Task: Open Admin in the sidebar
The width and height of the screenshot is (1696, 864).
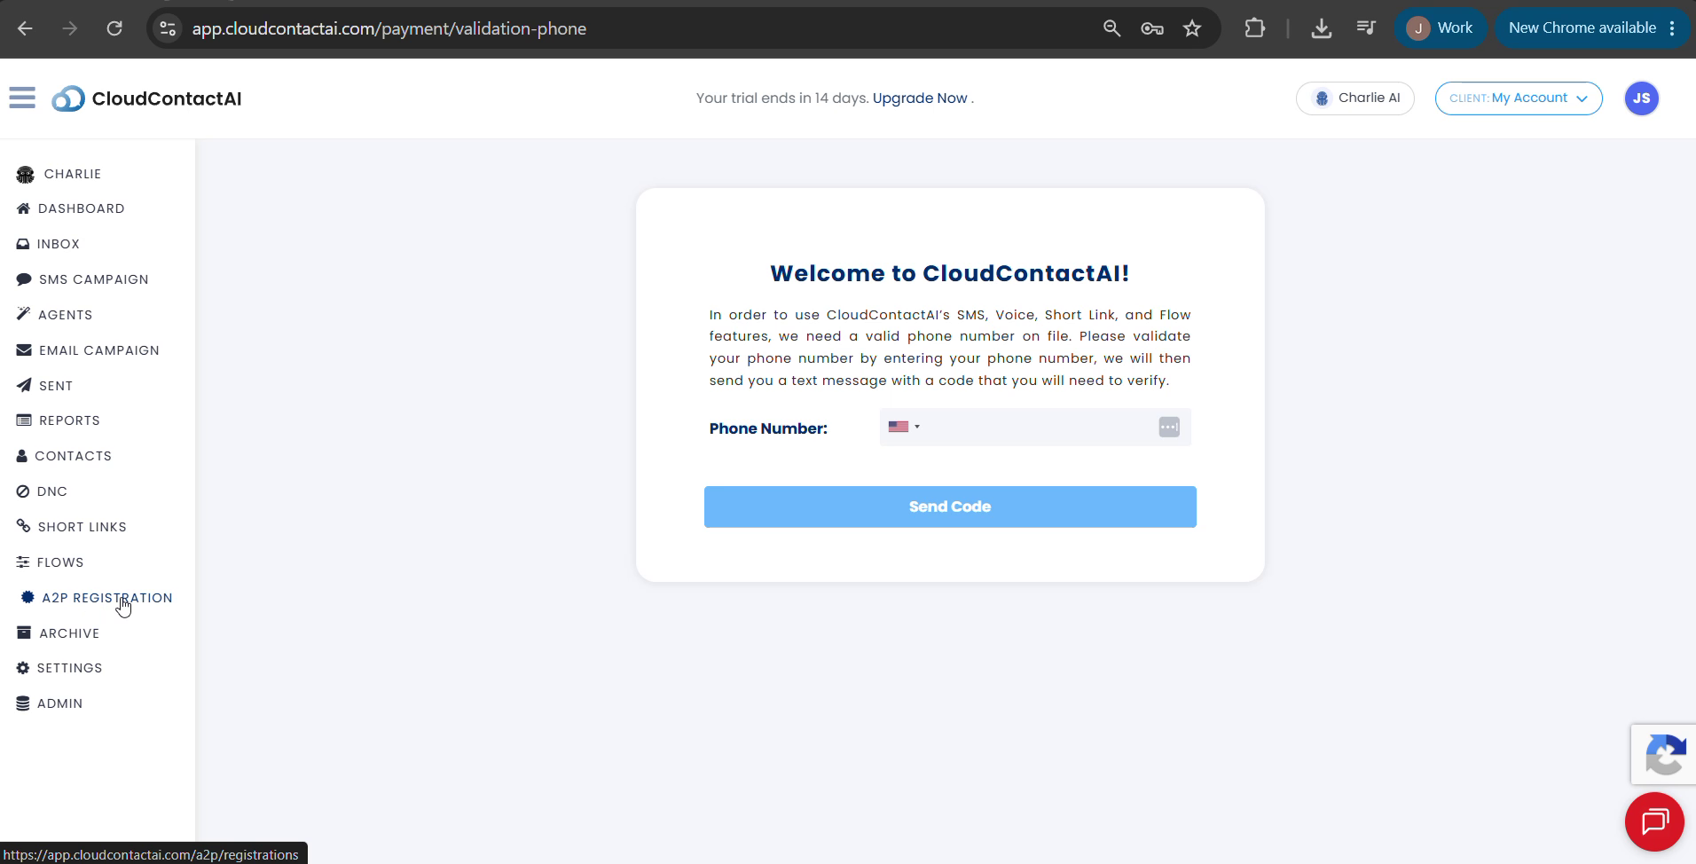Action: click(60, 703)
